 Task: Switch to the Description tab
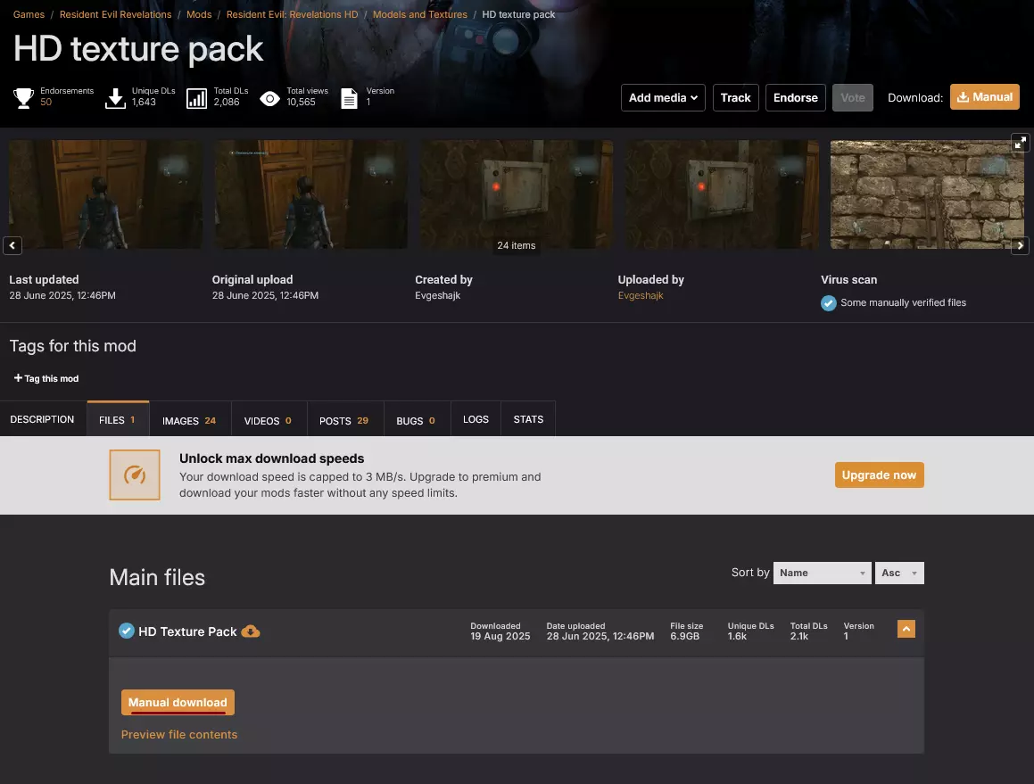(42, 419)
